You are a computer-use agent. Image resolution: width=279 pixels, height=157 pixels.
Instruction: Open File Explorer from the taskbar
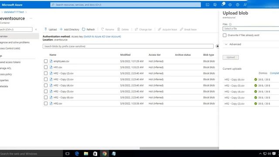pos(86,154)
